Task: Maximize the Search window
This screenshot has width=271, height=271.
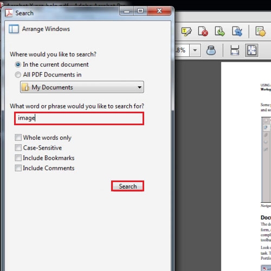Action: [x=140, y=11]
